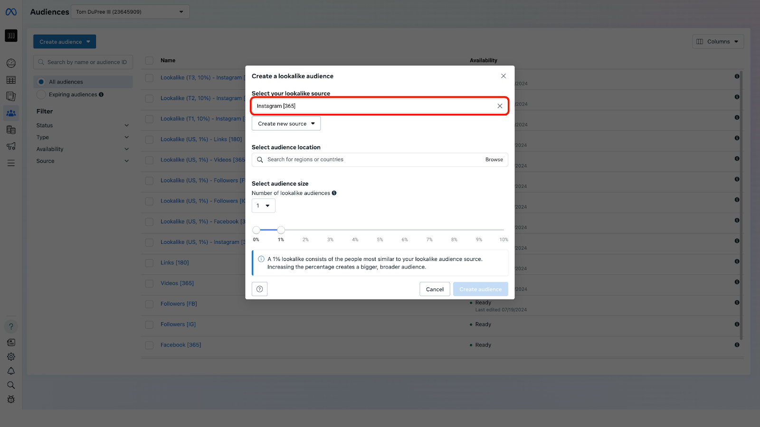The height and width of the screenshot is (427, 760).
Task: Click Browse in audience location field
Action: 494,159
